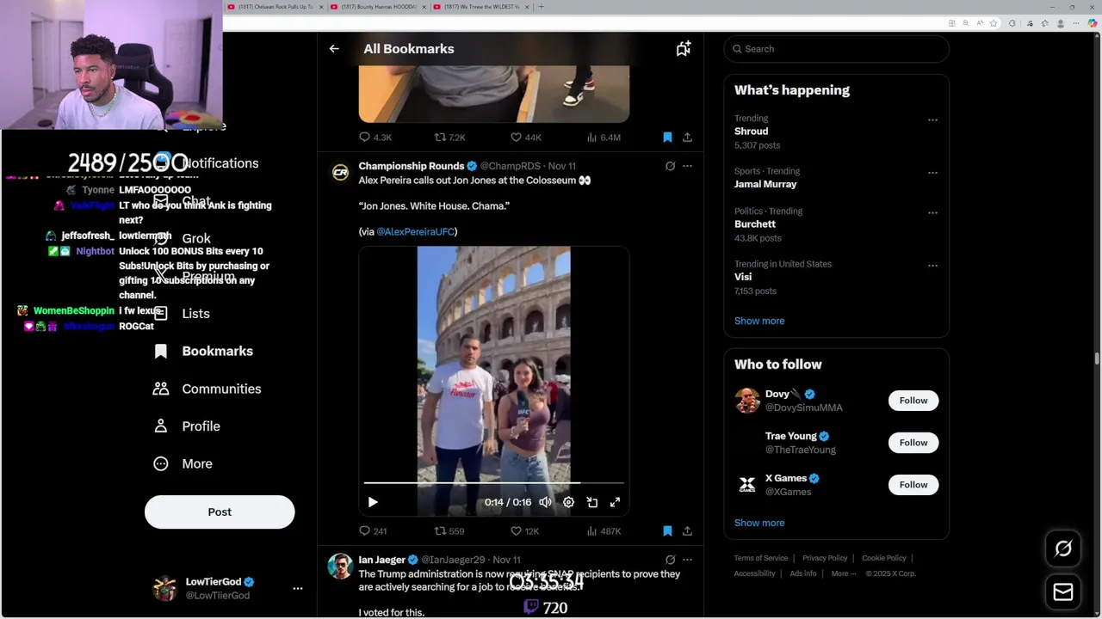Open options for Jamal Murray trend
This screenshot has height=619, width=1102.
coord(932,173)
